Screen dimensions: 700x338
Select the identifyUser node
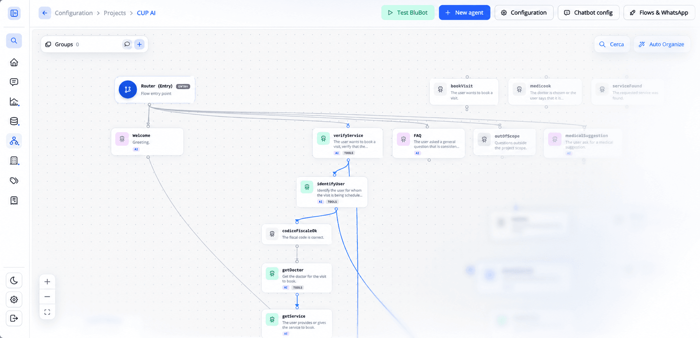tap(332, 192)
